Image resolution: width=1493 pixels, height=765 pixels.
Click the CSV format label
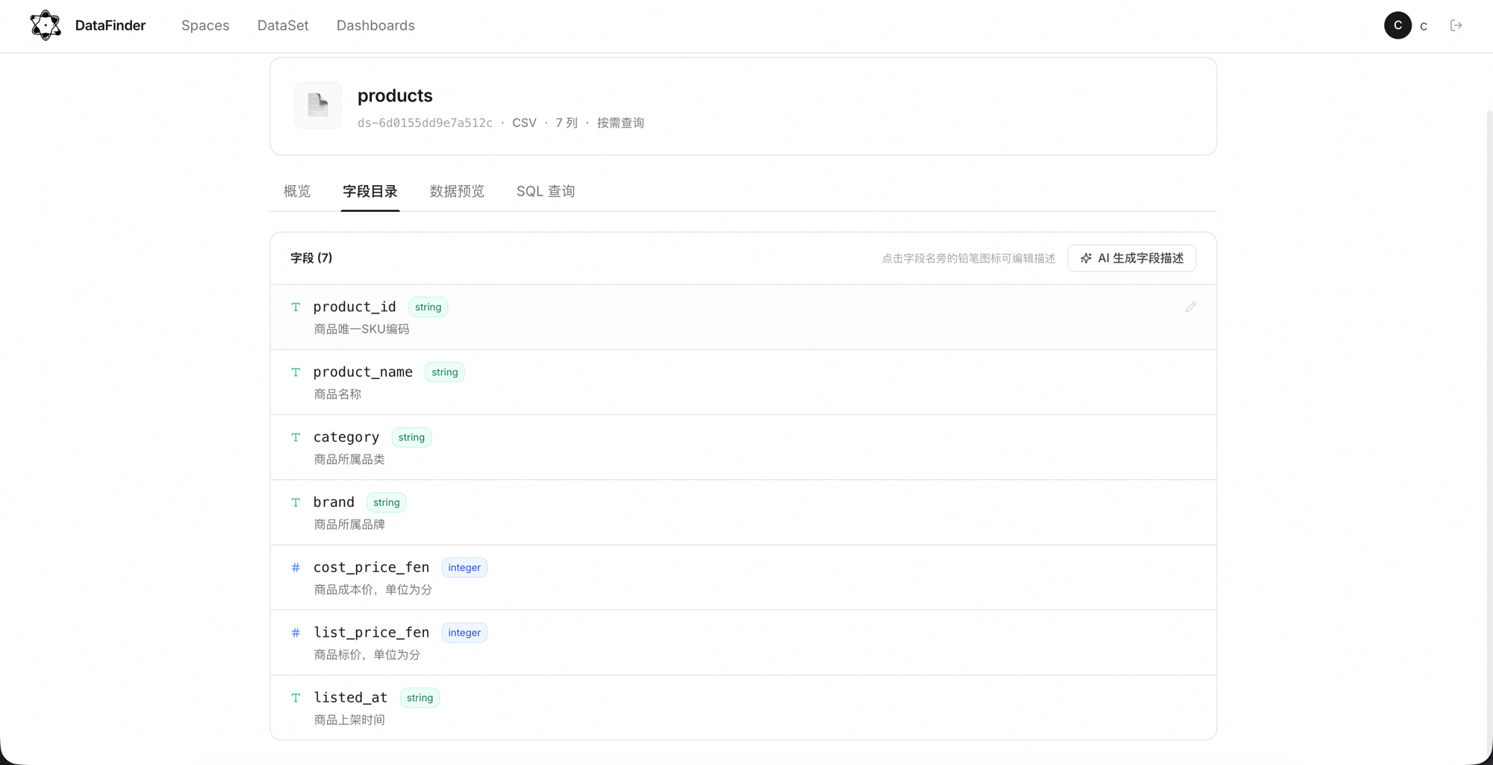[524, 123]
